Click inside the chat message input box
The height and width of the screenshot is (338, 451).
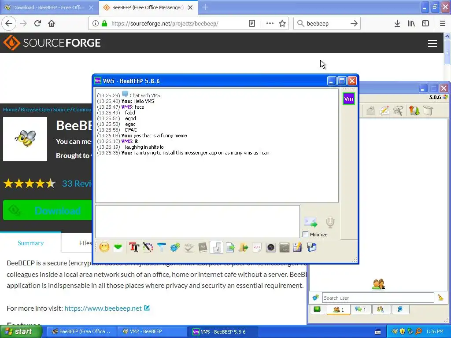pos(197,221)
